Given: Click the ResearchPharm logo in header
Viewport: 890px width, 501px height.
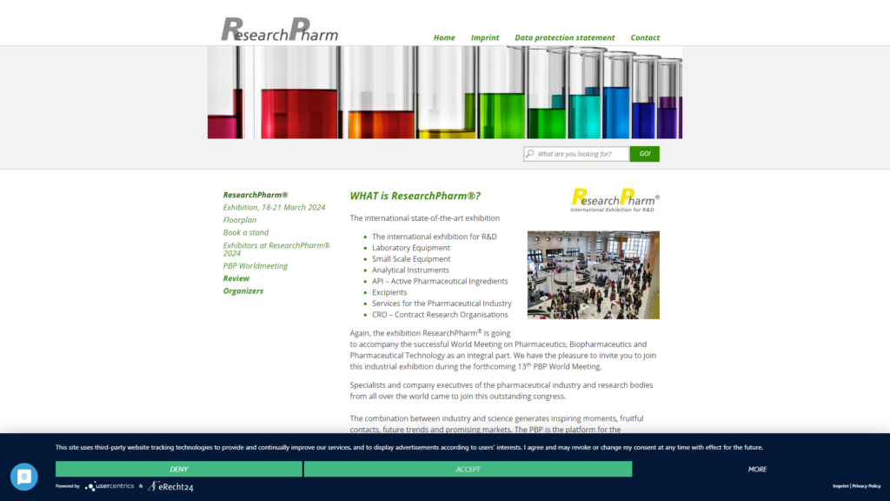Looking at the screenshot, I should (279, 30).
